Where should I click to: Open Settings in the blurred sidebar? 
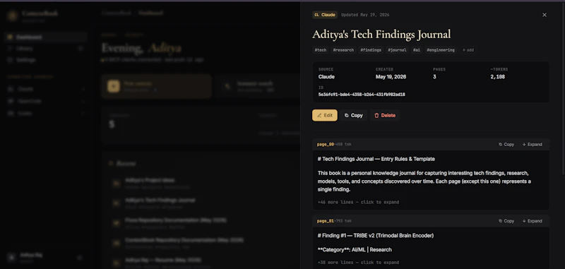click(x=45, y=60)
